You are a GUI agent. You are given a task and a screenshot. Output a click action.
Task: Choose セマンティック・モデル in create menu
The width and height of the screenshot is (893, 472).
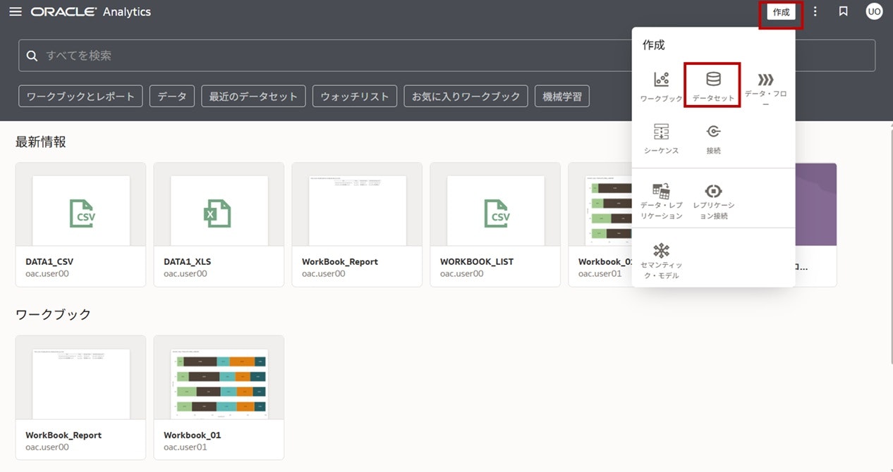pyautogui.click(x=662, y=261)
